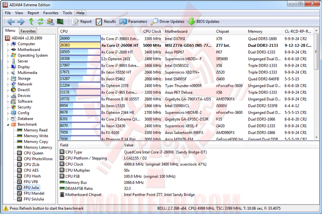Open the FPU VP8 benchmark
The width and height of the screenshot is (322, 214).
28,181
